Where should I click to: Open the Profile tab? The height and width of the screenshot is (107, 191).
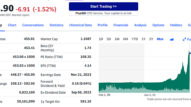(x=103, y=25)
